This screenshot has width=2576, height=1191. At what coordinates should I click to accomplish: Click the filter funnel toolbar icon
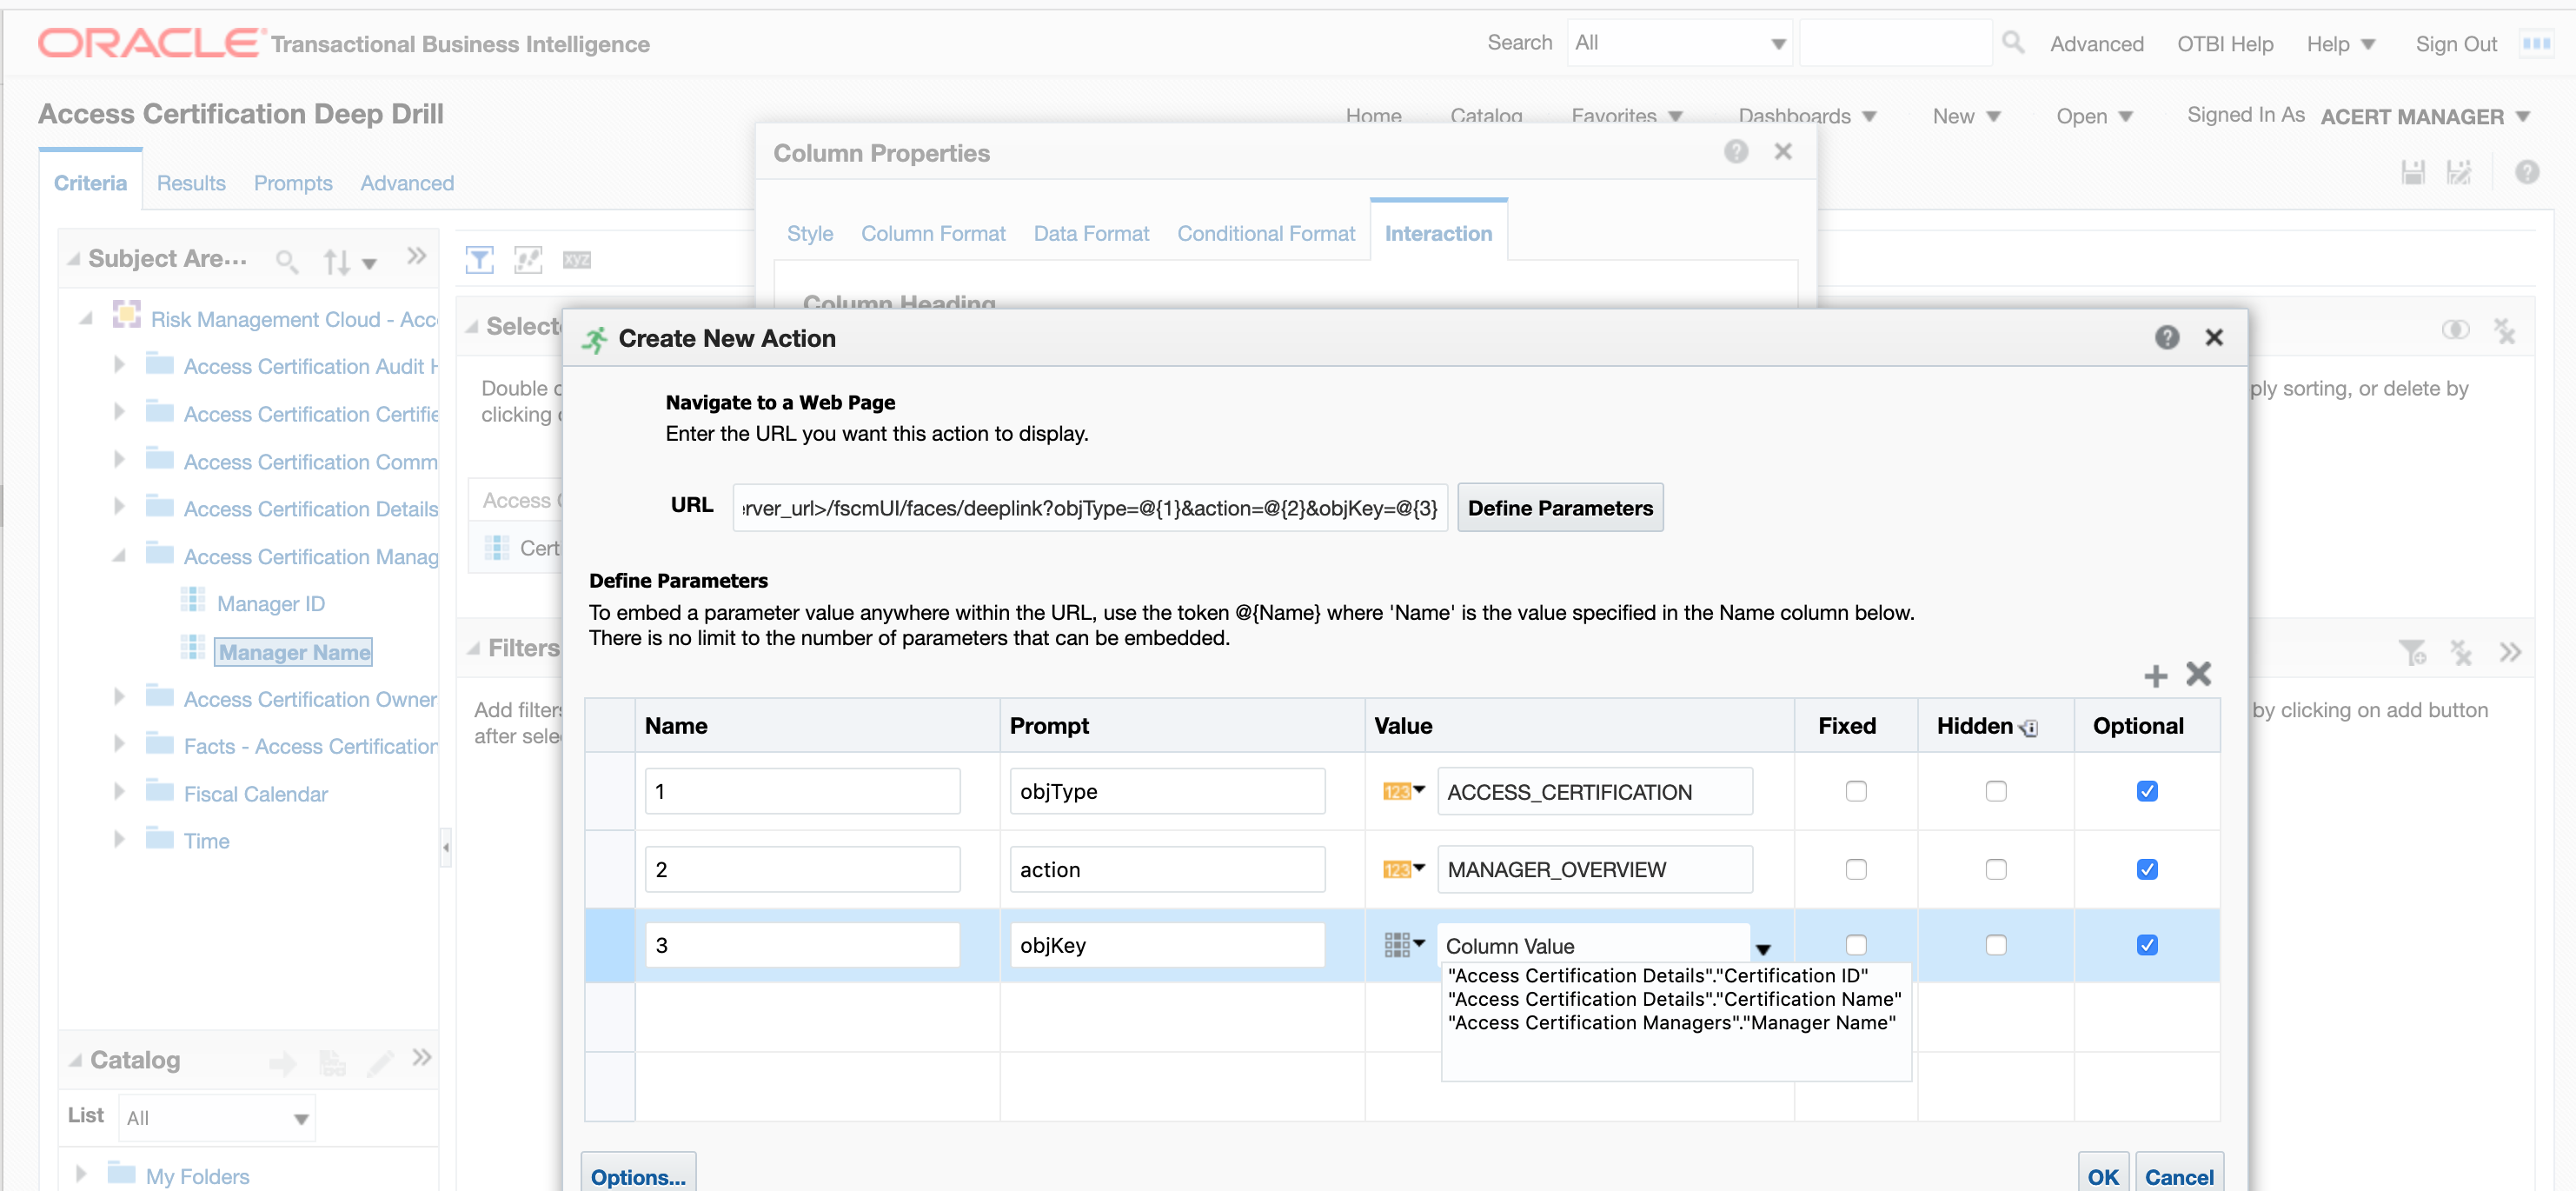point(480,260)
